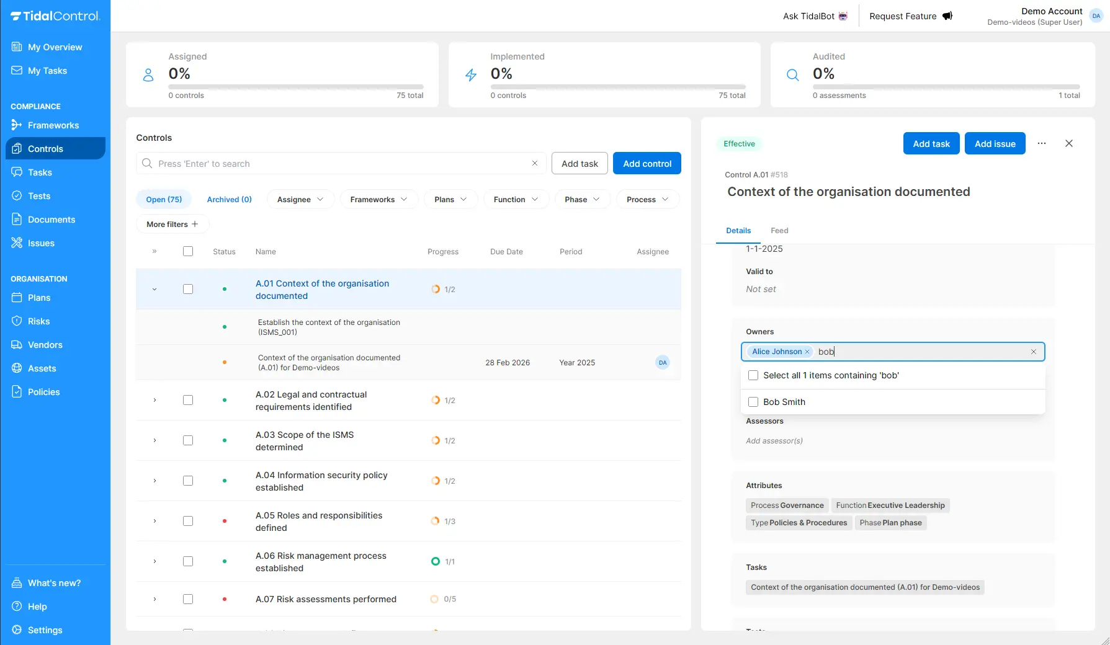Focus the controls search input field

341,164
